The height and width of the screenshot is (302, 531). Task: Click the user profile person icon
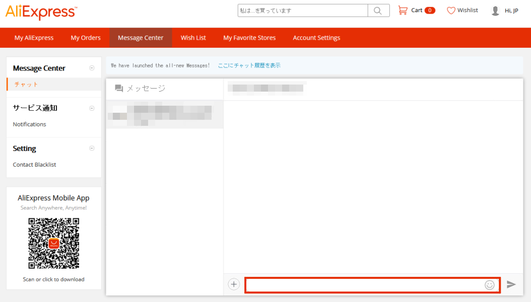[x=495, y=10]
